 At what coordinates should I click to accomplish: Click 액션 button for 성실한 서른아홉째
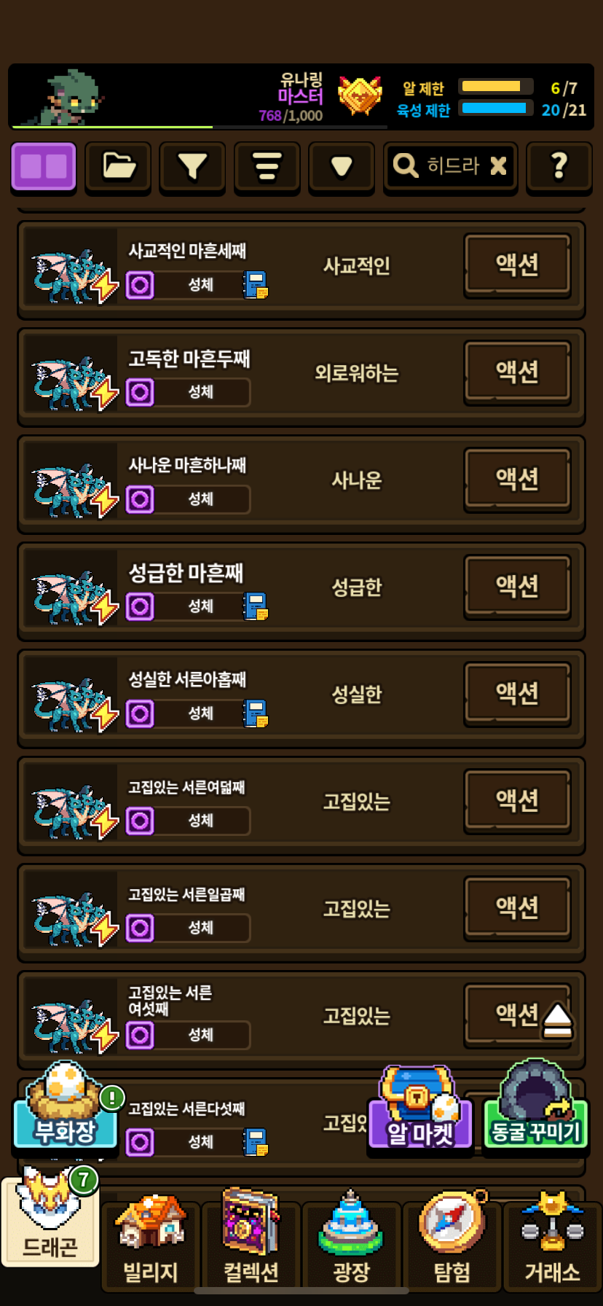tap(517, 693)
